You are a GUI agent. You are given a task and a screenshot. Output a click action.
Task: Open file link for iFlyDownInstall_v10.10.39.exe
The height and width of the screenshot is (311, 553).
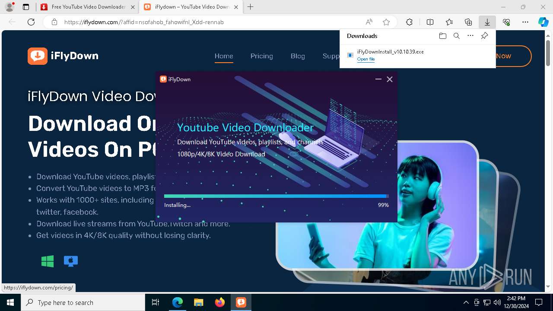(x=366, y=59)
